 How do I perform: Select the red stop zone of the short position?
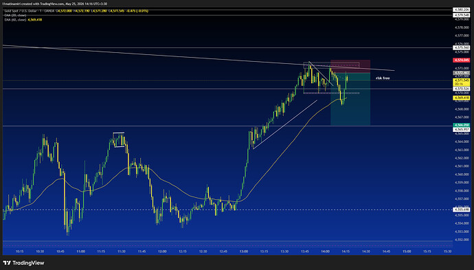tap(350, 66)
